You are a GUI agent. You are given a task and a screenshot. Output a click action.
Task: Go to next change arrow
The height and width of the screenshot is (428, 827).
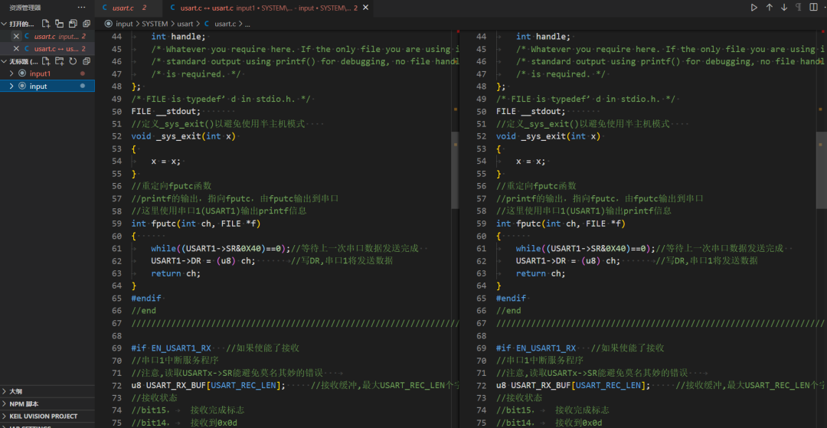(784, 8)
